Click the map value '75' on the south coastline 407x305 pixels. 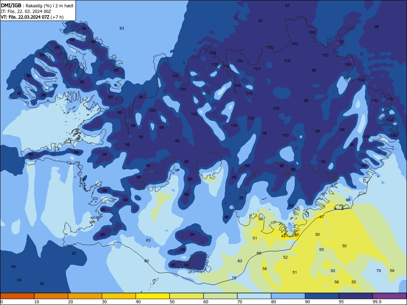234,278
